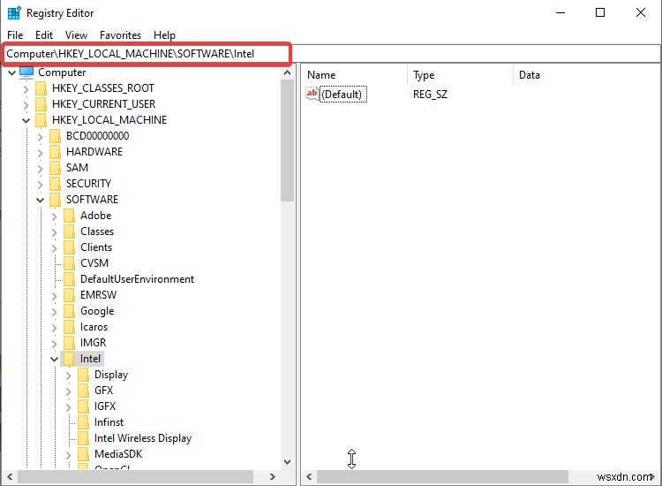The height and width of the screenshot is (486, 662).
Task: Click the BCD00000000 folder icon
Action: click(x=55, y=136)
